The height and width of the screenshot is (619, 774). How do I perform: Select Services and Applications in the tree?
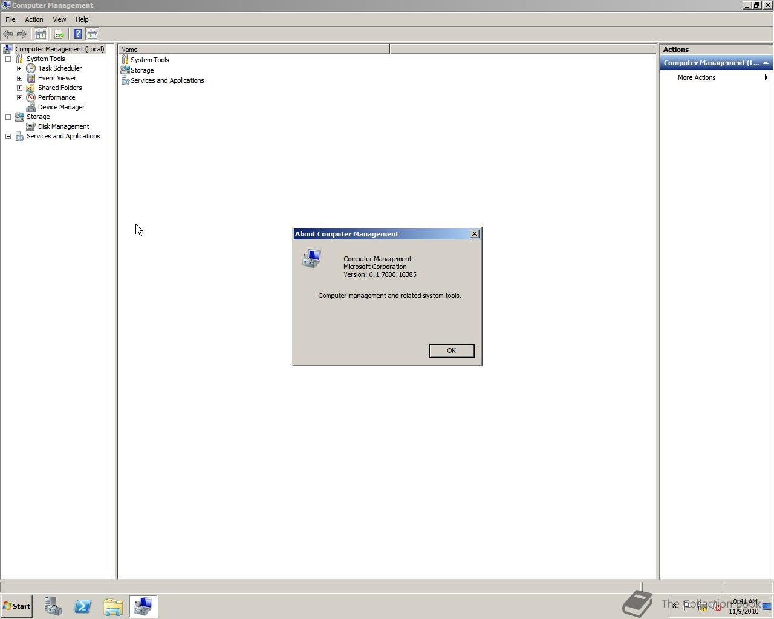click(x=63, y=136)
